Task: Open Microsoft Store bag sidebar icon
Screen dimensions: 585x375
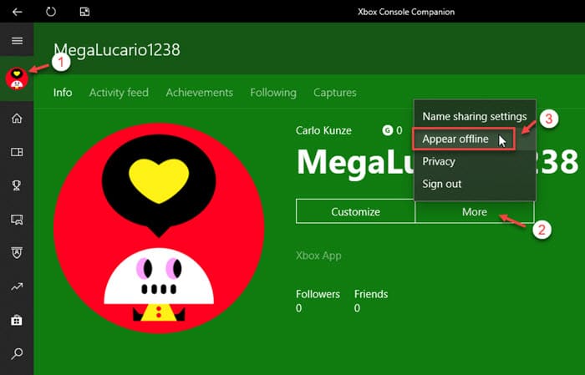Action: pyautogui.click(x=17, y=320)
